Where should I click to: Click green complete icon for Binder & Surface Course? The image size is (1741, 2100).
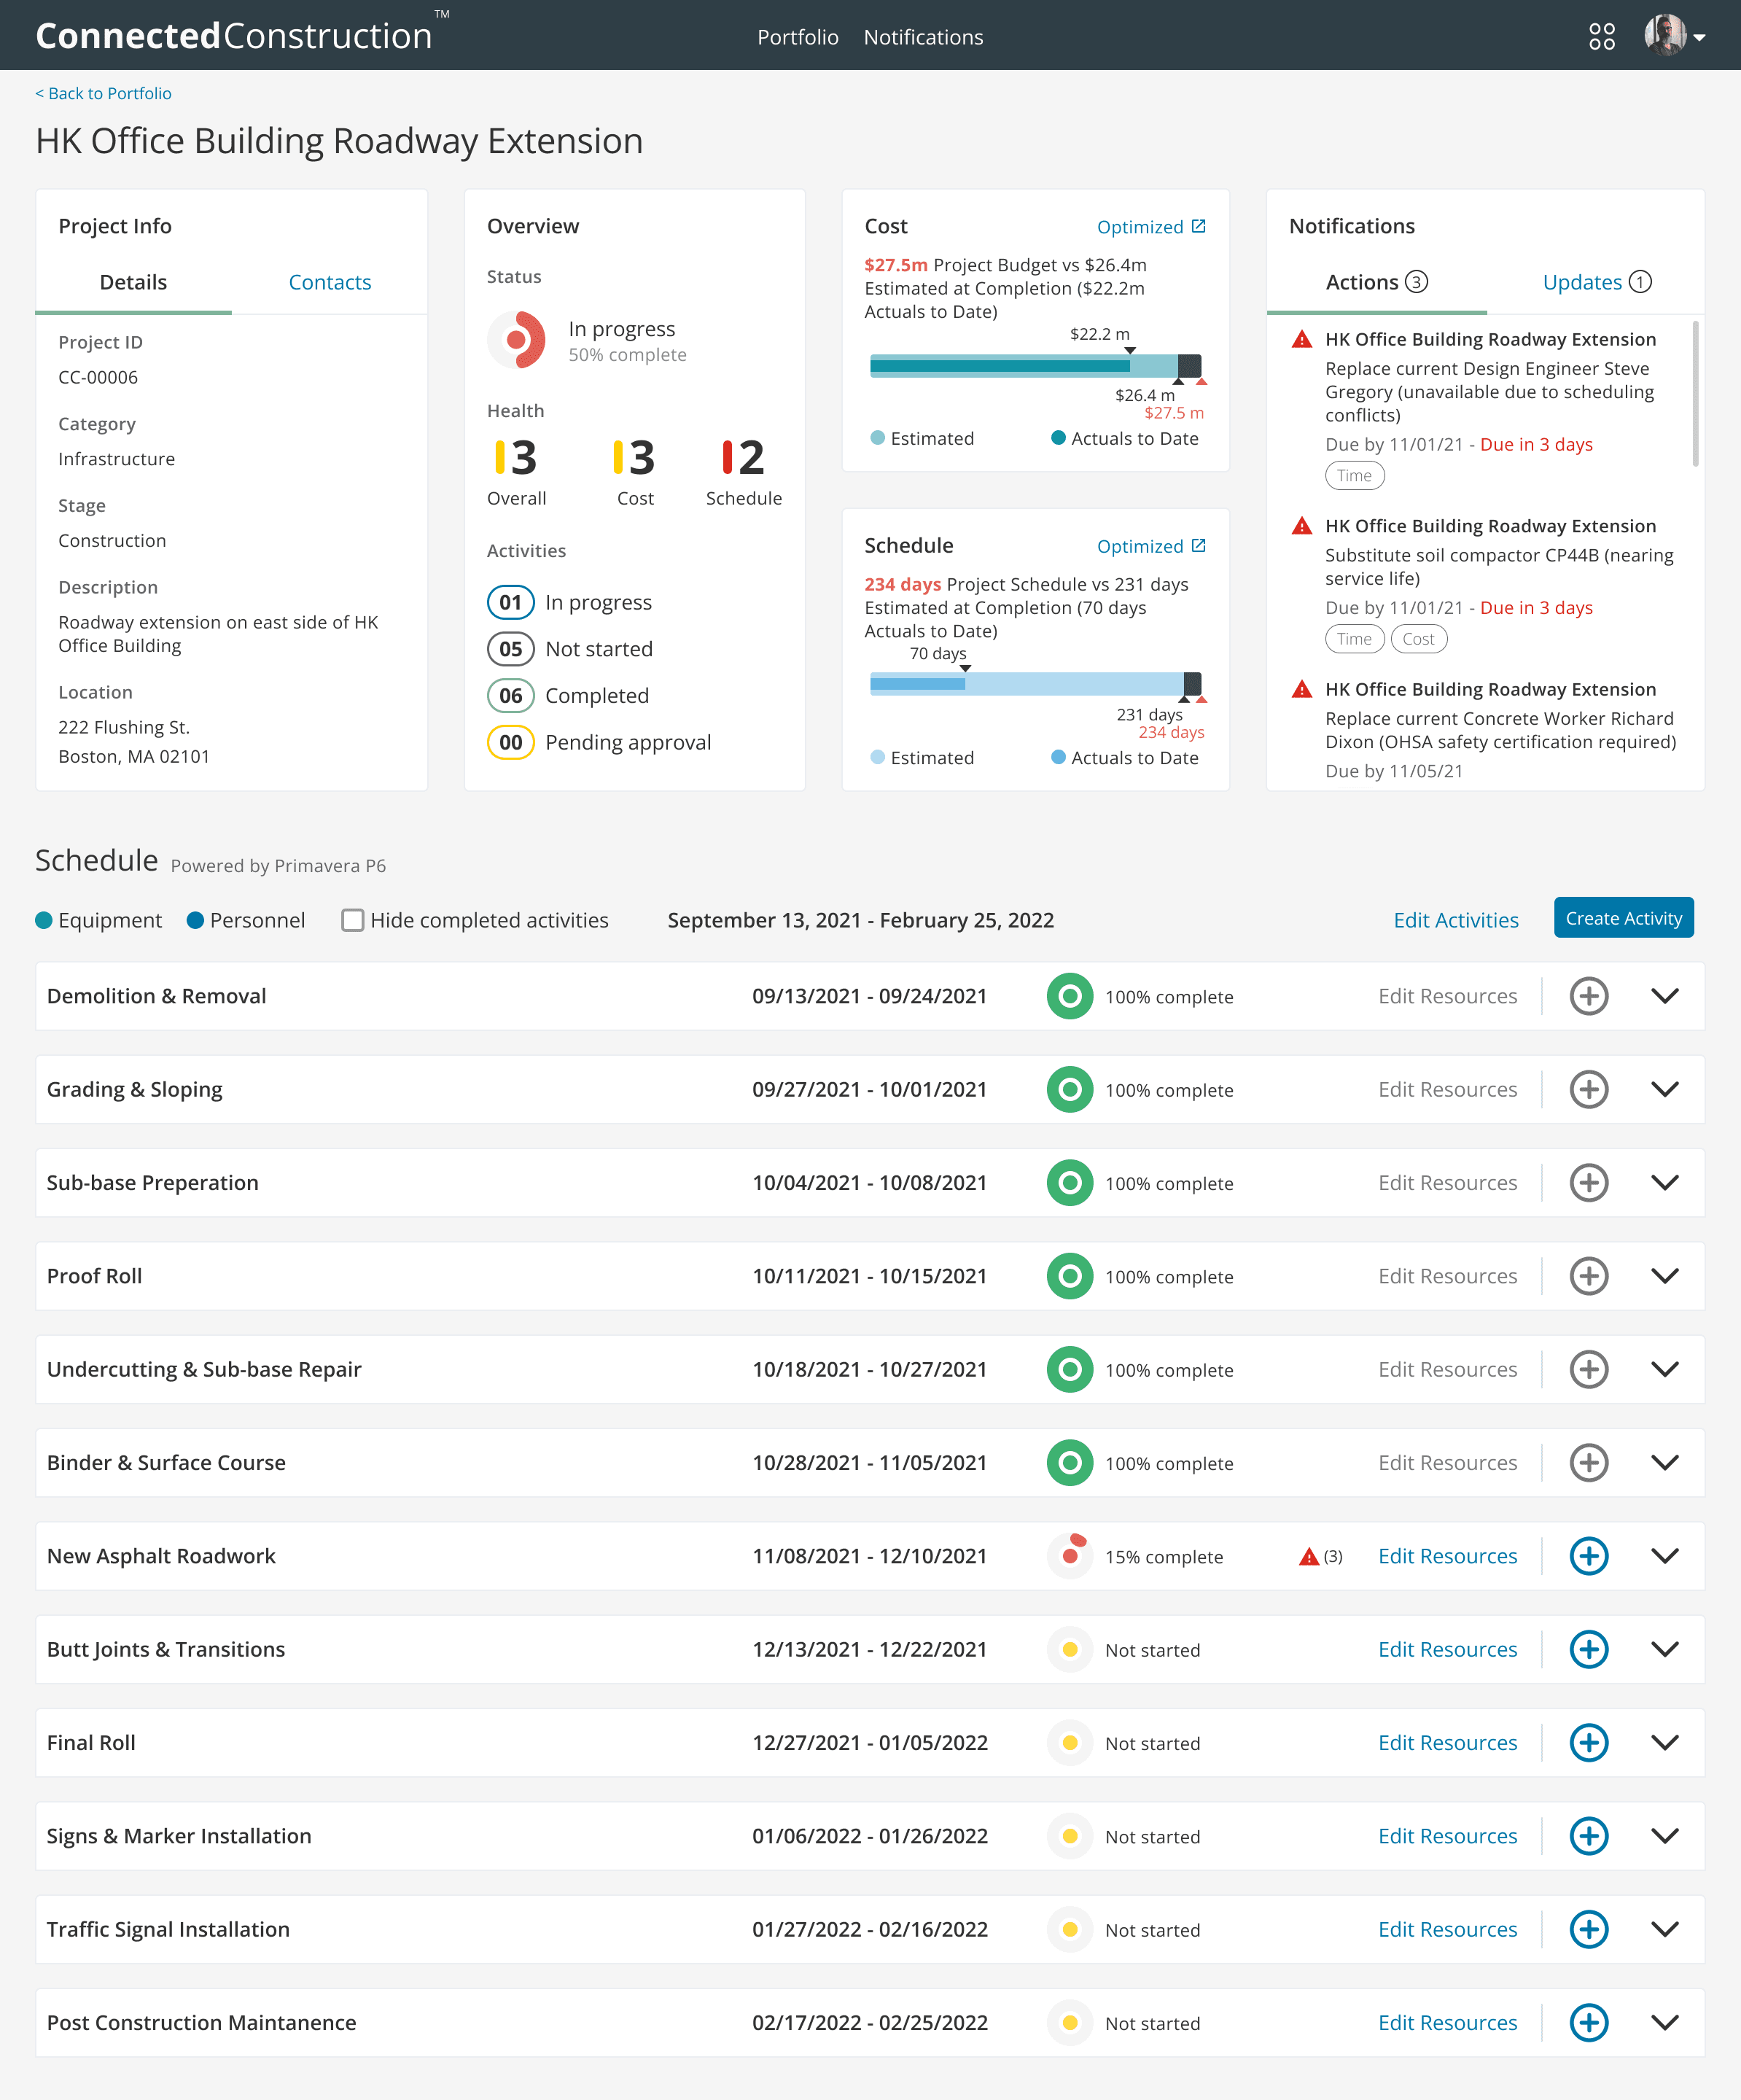pos(1070,1463)
